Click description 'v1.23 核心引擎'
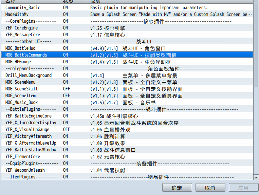The width and height of the screenshot is (259, 195). 108,28
